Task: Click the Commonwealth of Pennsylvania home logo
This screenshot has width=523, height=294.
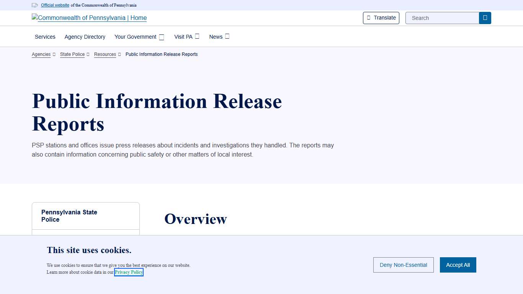Action: point(89,18)
